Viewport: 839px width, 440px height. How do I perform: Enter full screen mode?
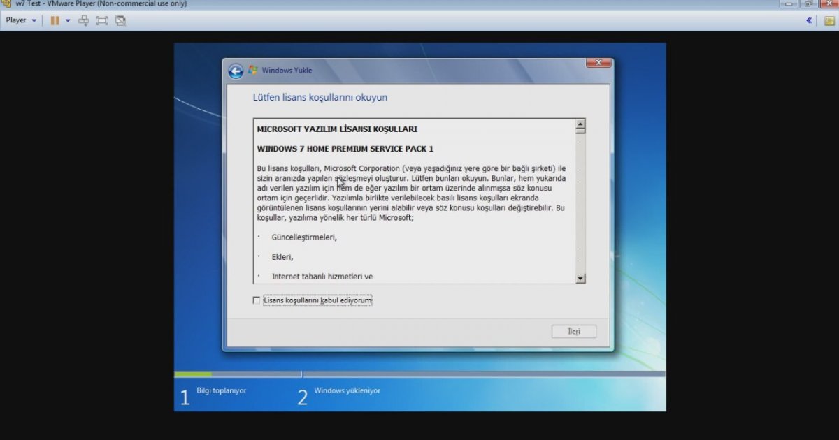tap(102, 20)
